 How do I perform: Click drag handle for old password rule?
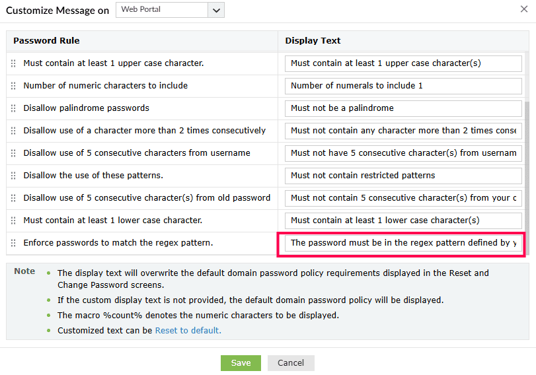coord(13,198)
